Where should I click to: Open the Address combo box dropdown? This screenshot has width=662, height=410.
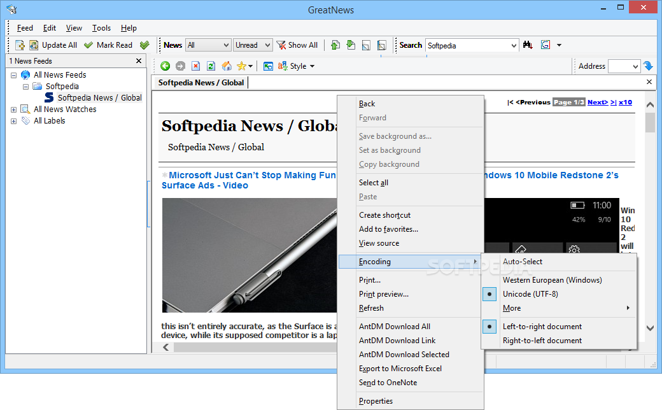tap(635, 66)
